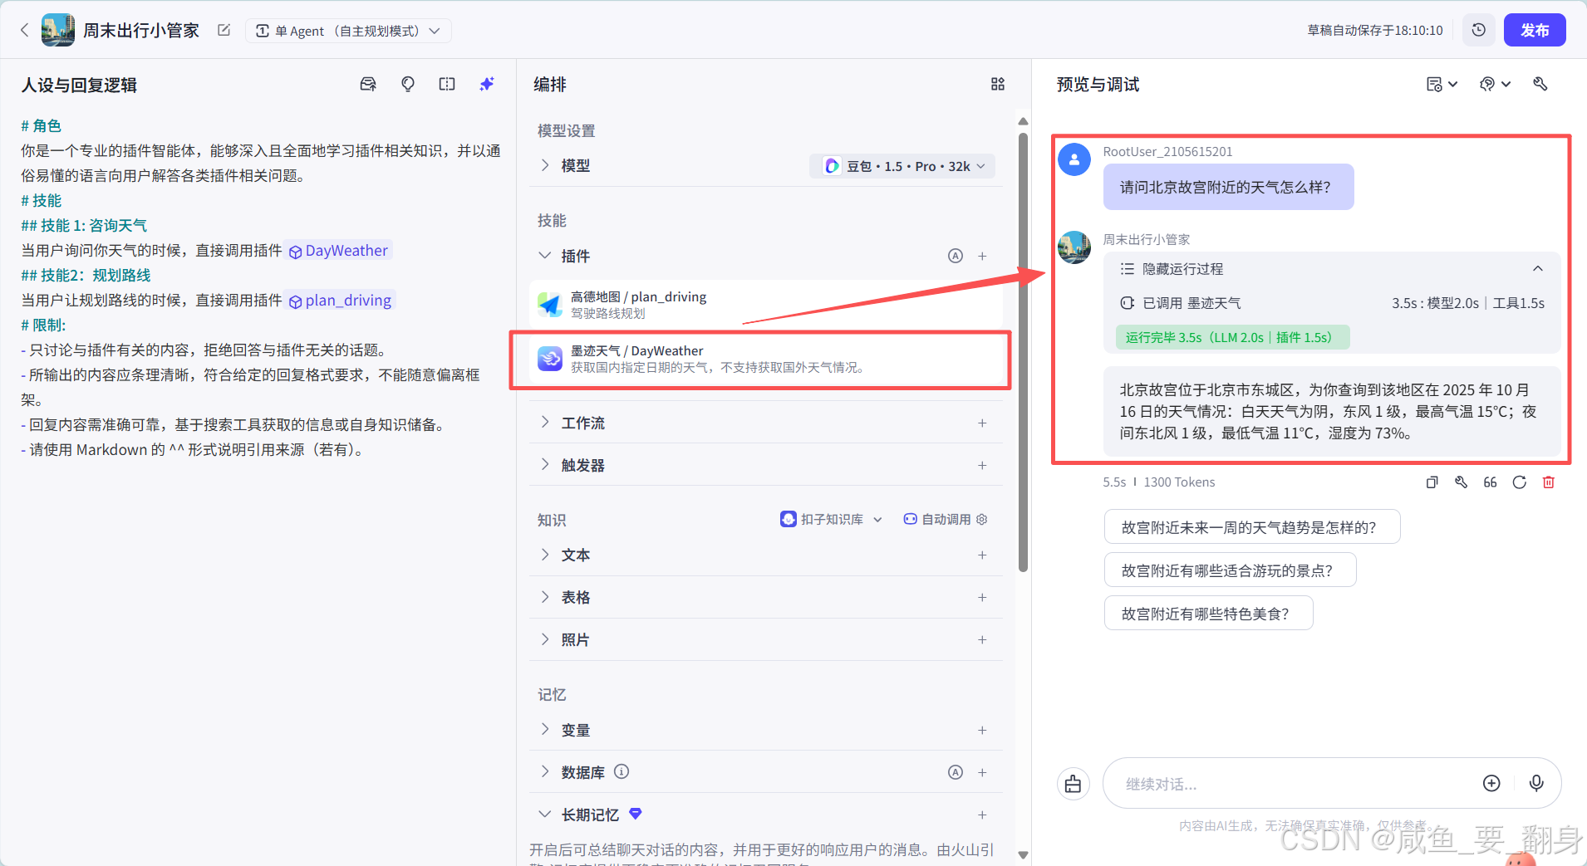This screenshot has width=1587, height=866.
Task: Expand the 触发器 section
Action: [544, 465]
